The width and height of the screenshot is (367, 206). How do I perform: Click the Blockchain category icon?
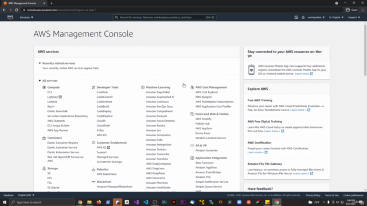pyautogui.click(x=93, y=181)
